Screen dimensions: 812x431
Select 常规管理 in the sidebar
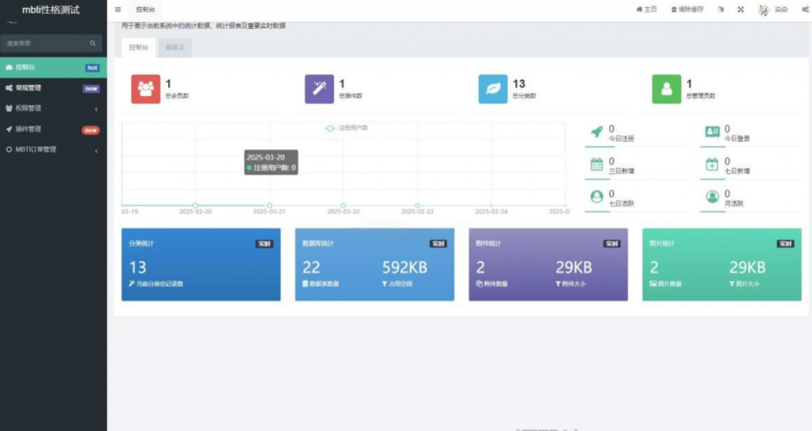click(x=52, y=88)
